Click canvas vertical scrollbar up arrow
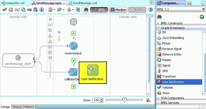Viewport: 206px width, 109px height. point(148,16)
